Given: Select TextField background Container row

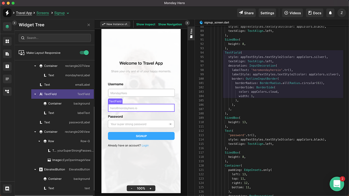Looking at the screenshot, I should [62, 104].
